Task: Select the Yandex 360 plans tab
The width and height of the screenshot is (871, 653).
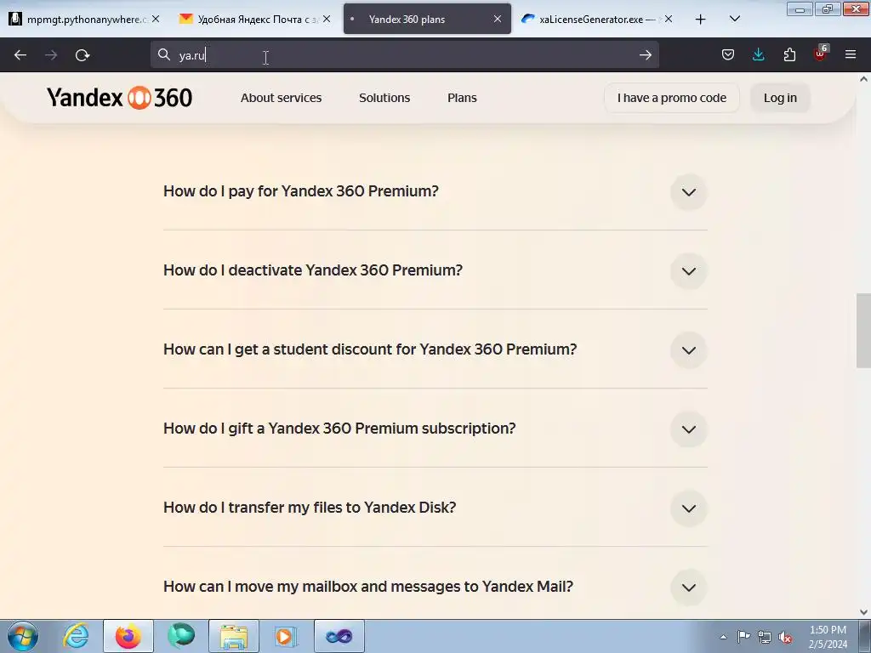Action: 427,20
